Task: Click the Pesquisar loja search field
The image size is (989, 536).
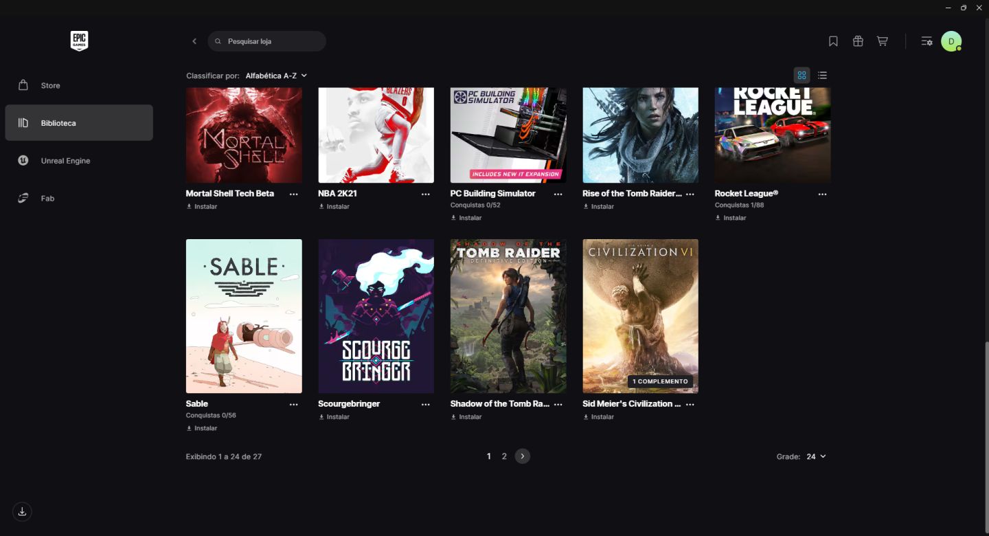Action: click(266, 41)
